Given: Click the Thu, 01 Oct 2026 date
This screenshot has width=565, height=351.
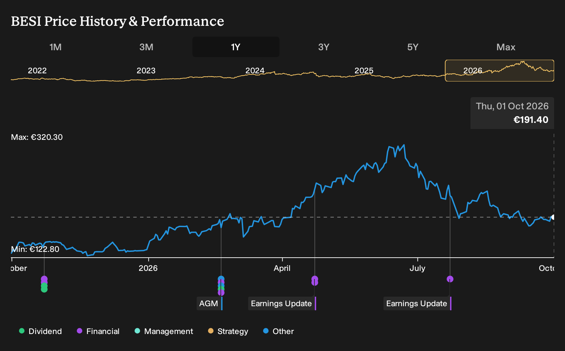Looking at the screenshot, I should (512, 106).
